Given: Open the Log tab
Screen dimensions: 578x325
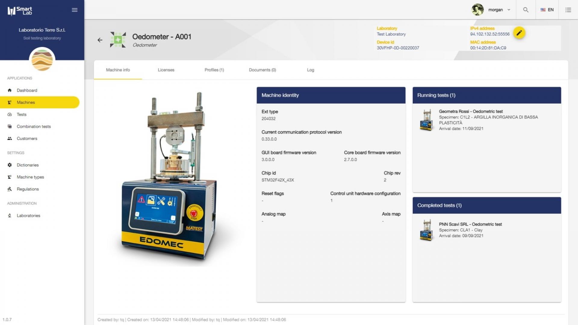Looking at the screenshot, I should pyautogui.click(x=310, y=70).
